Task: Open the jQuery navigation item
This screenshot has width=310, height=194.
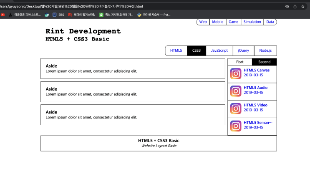Action: pos(243,50)
